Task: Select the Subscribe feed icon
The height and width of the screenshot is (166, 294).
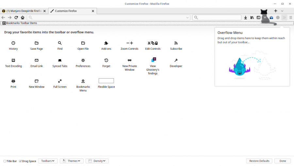Action: click(x=176, y=43)
